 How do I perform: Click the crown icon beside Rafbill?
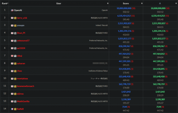15,109
